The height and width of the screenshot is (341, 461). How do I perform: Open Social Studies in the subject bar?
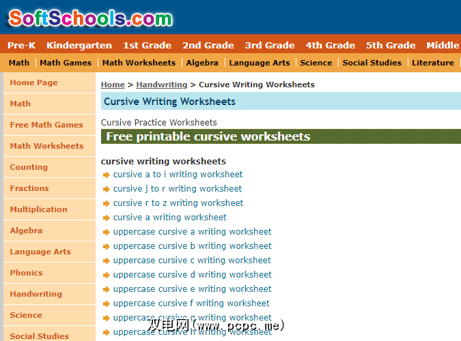coord(372,63)
